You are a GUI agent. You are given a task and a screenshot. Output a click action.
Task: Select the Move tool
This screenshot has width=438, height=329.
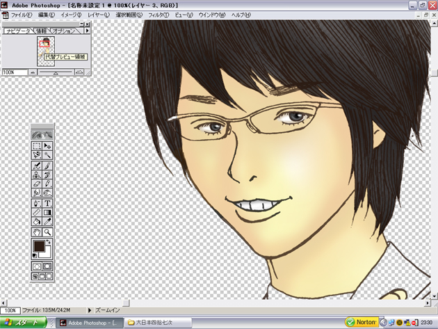[47, 146]
